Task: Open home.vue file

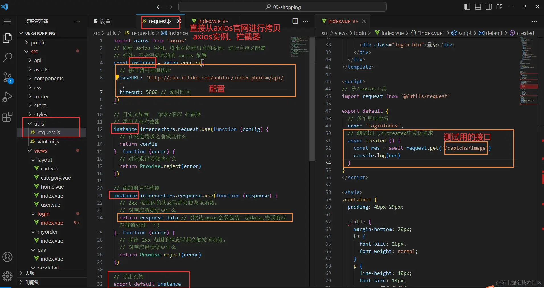Action: tap(52, 187)
